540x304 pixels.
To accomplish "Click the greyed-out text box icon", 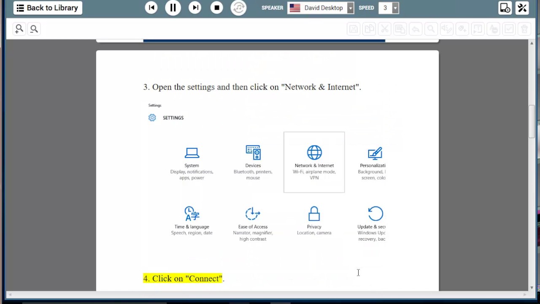I will (478, 29).
